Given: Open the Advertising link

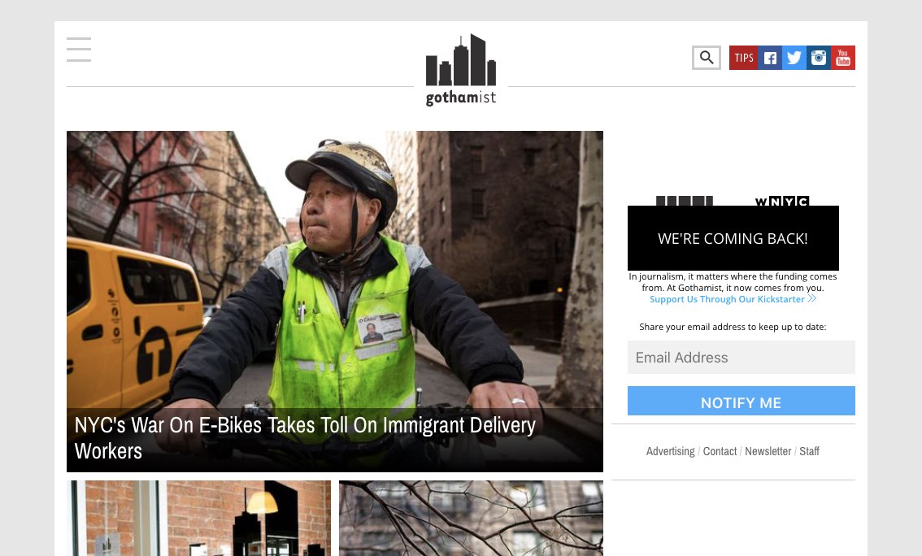Looking at the screenshot, I should pos(670,451).
